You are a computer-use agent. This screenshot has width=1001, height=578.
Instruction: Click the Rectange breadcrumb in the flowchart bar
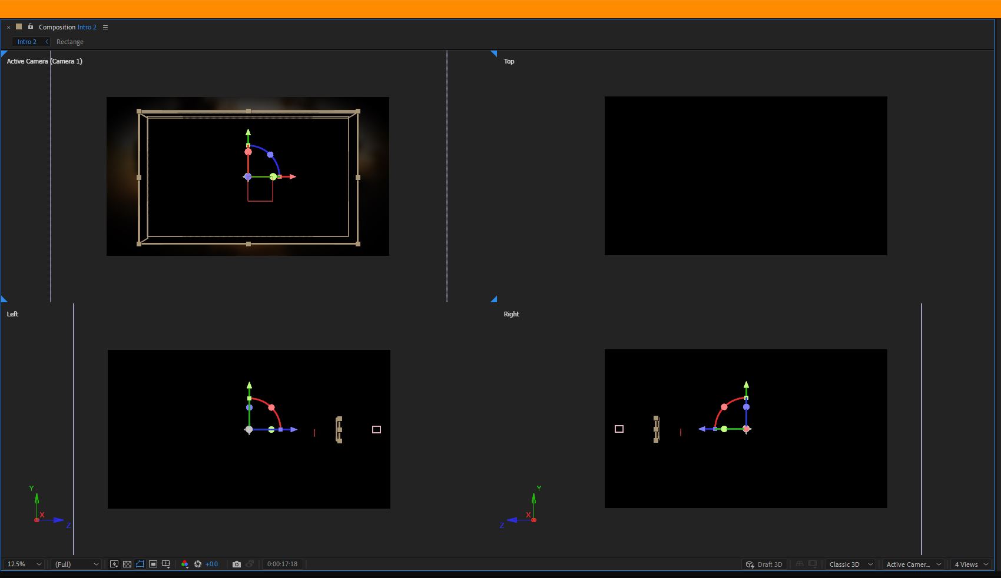tap(69, 42)
